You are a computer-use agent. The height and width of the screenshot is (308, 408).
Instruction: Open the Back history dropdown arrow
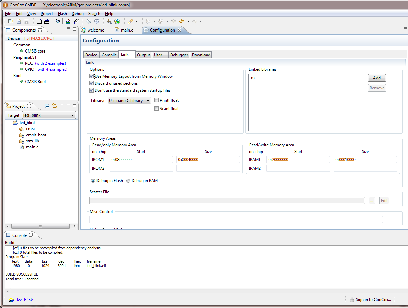pos(188,21)
